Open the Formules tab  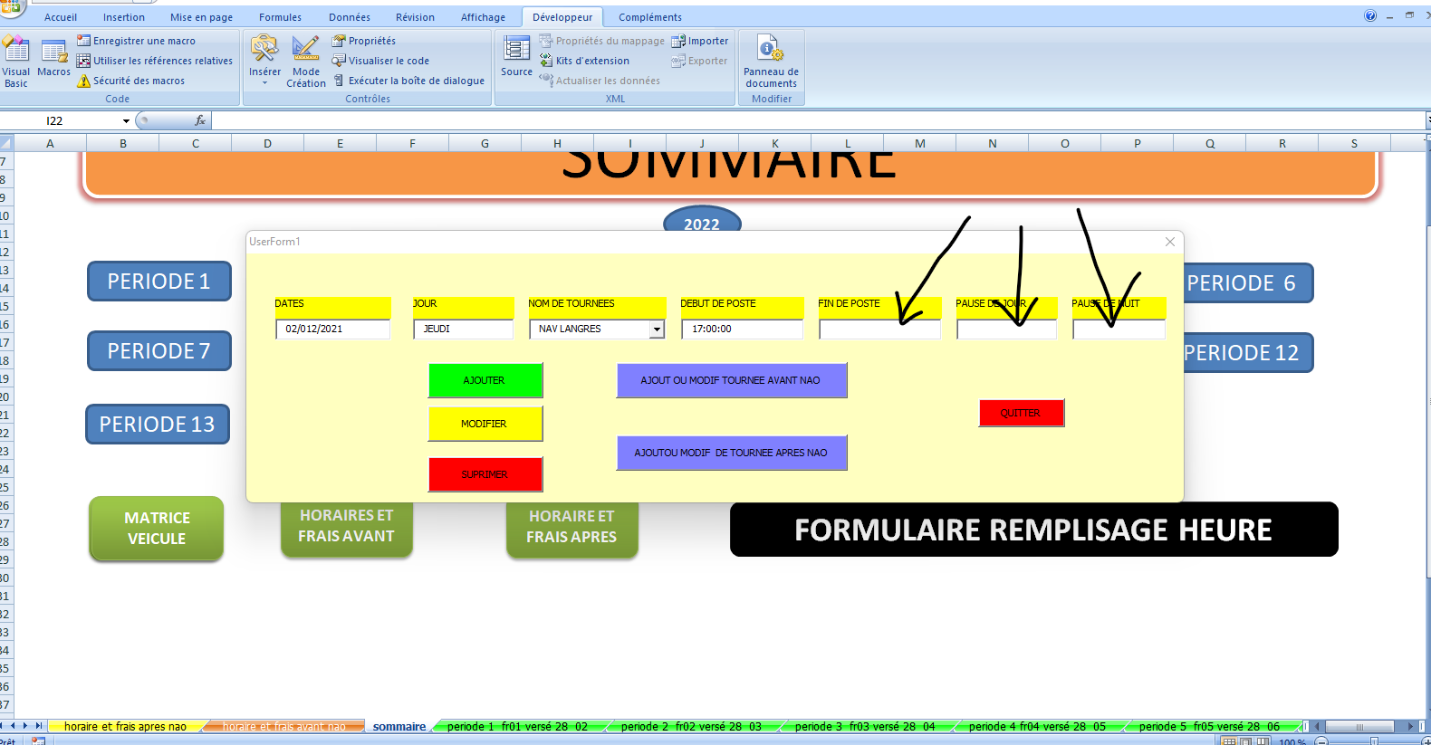pyautogui.click(x=280, y=17)
